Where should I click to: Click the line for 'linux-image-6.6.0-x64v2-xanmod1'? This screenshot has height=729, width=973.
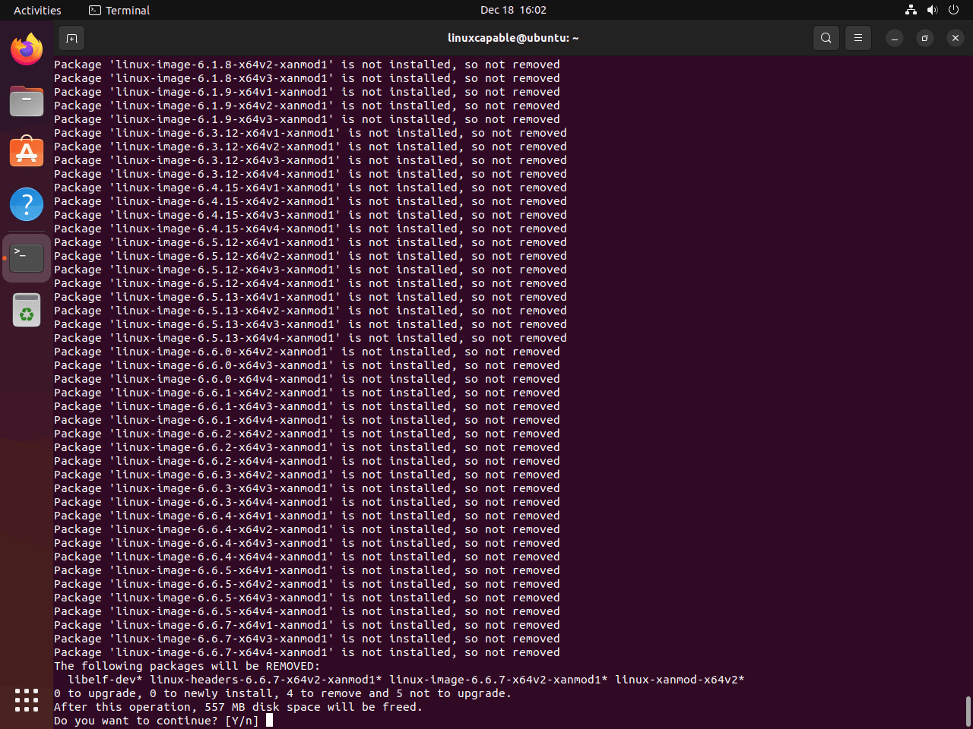[307, 352]
